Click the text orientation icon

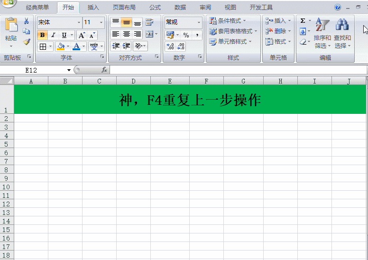pos(138,46)
